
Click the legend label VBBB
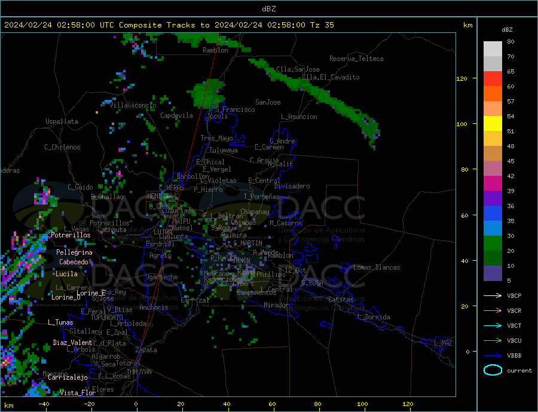click(x=514, y=355)
